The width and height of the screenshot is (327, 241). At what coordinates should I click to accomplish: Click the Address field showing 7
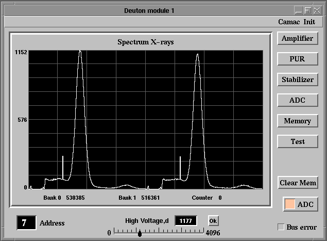point(27,223)
